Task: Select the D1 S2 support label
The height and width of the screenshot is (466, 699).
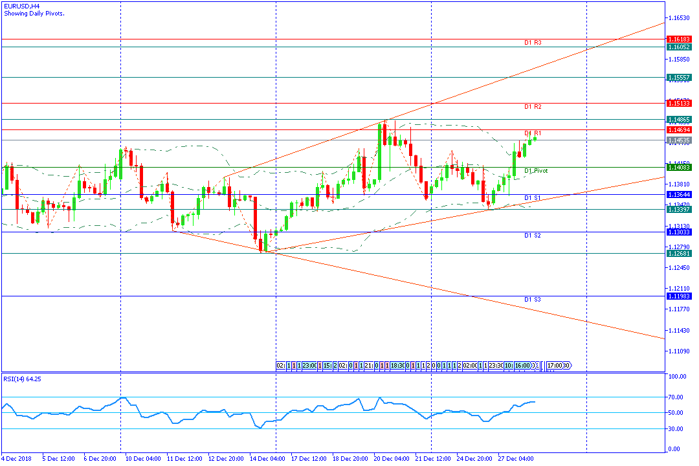Action: [533, 236]
